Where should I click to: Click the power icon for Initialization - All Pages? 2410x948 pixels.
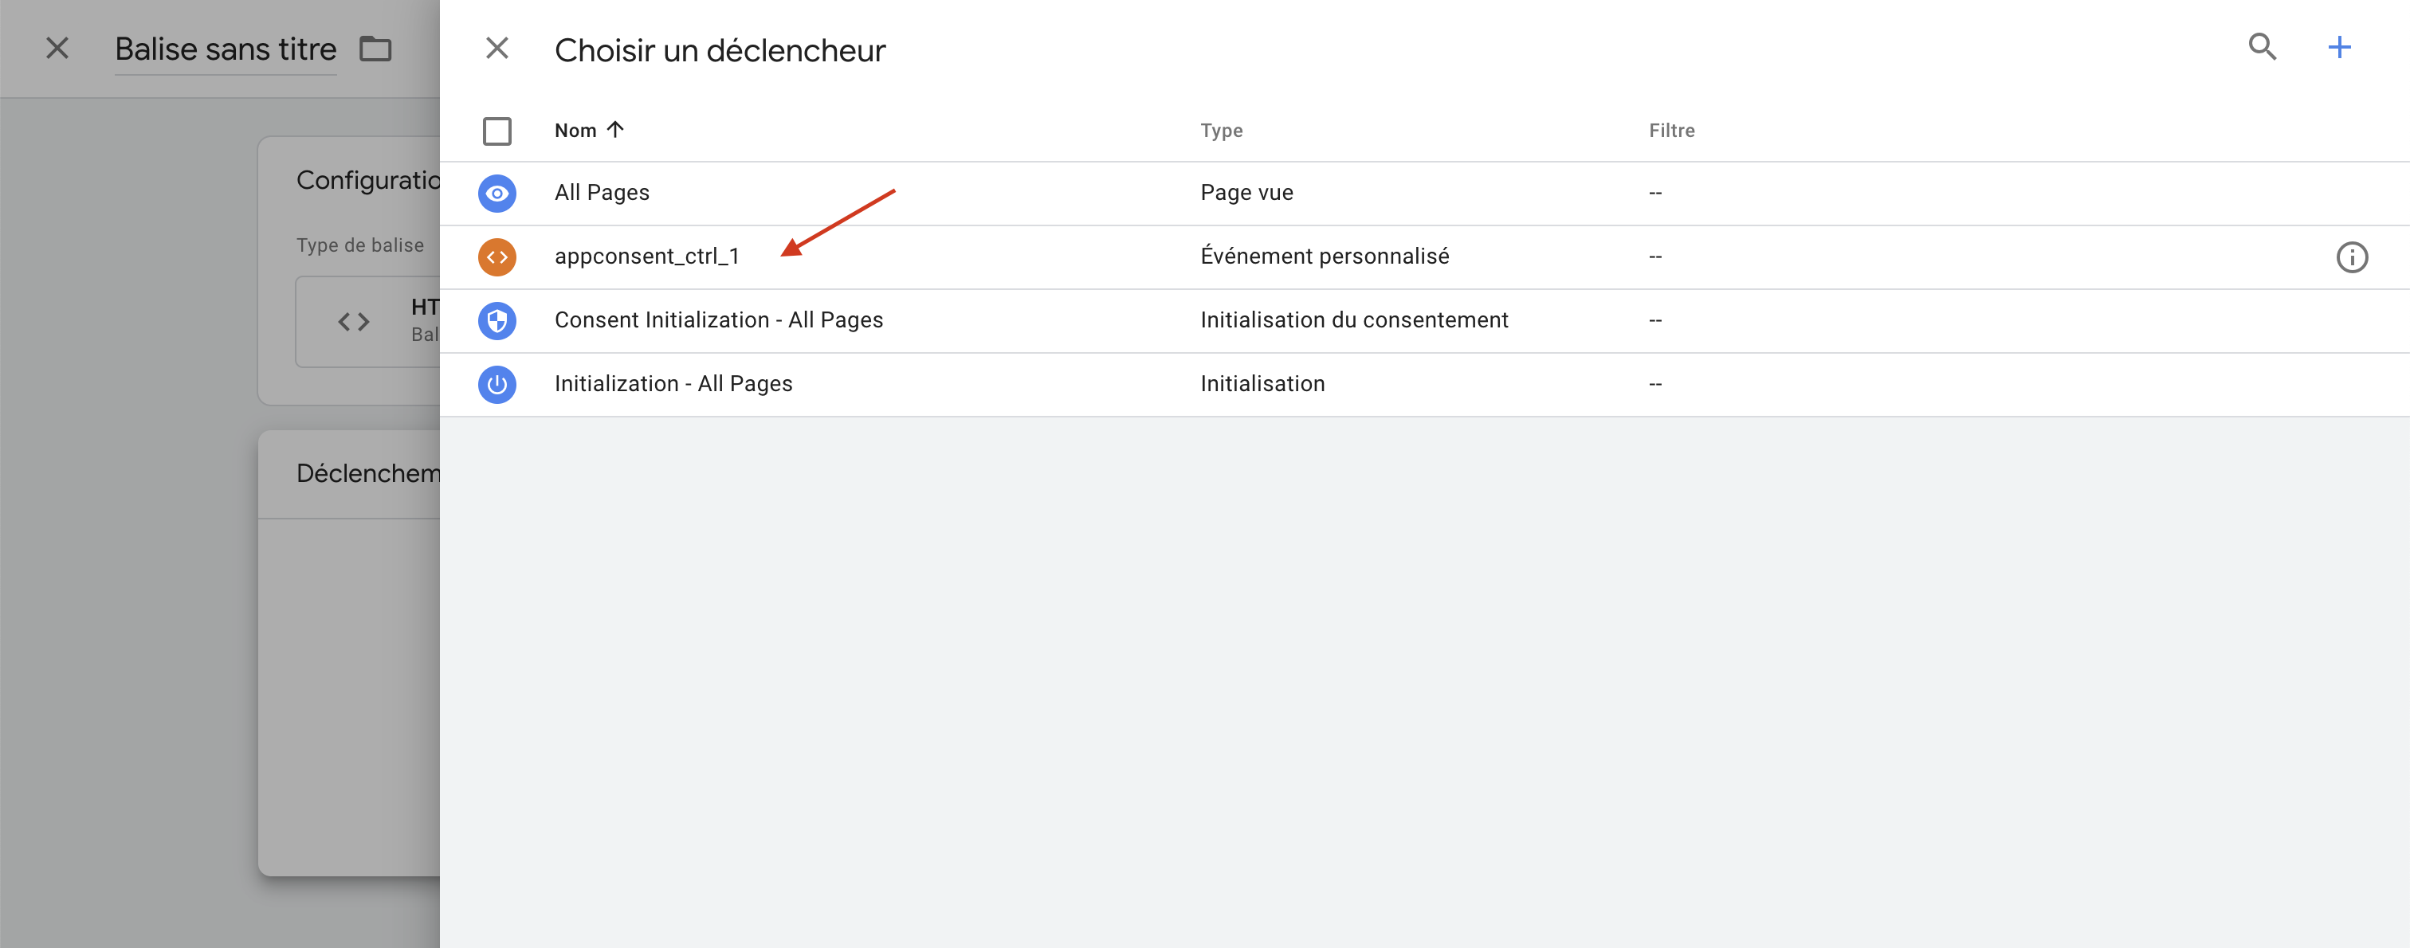498,383
